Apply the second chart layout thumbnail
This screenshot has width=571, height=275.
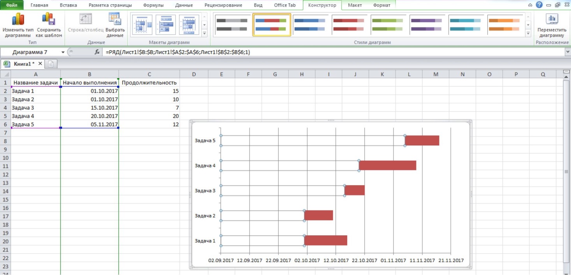(x=166, y=25)
